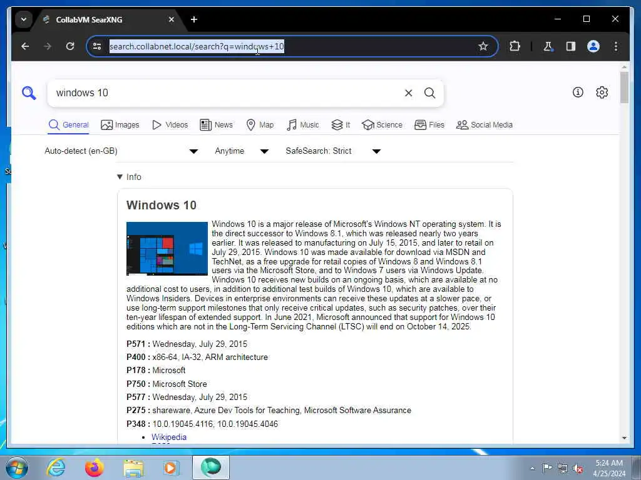Screen dimensions: 641x480
Task: Click the 'P577 : Wednesday, July 29, 2015' row
Action: coord(187,397)
